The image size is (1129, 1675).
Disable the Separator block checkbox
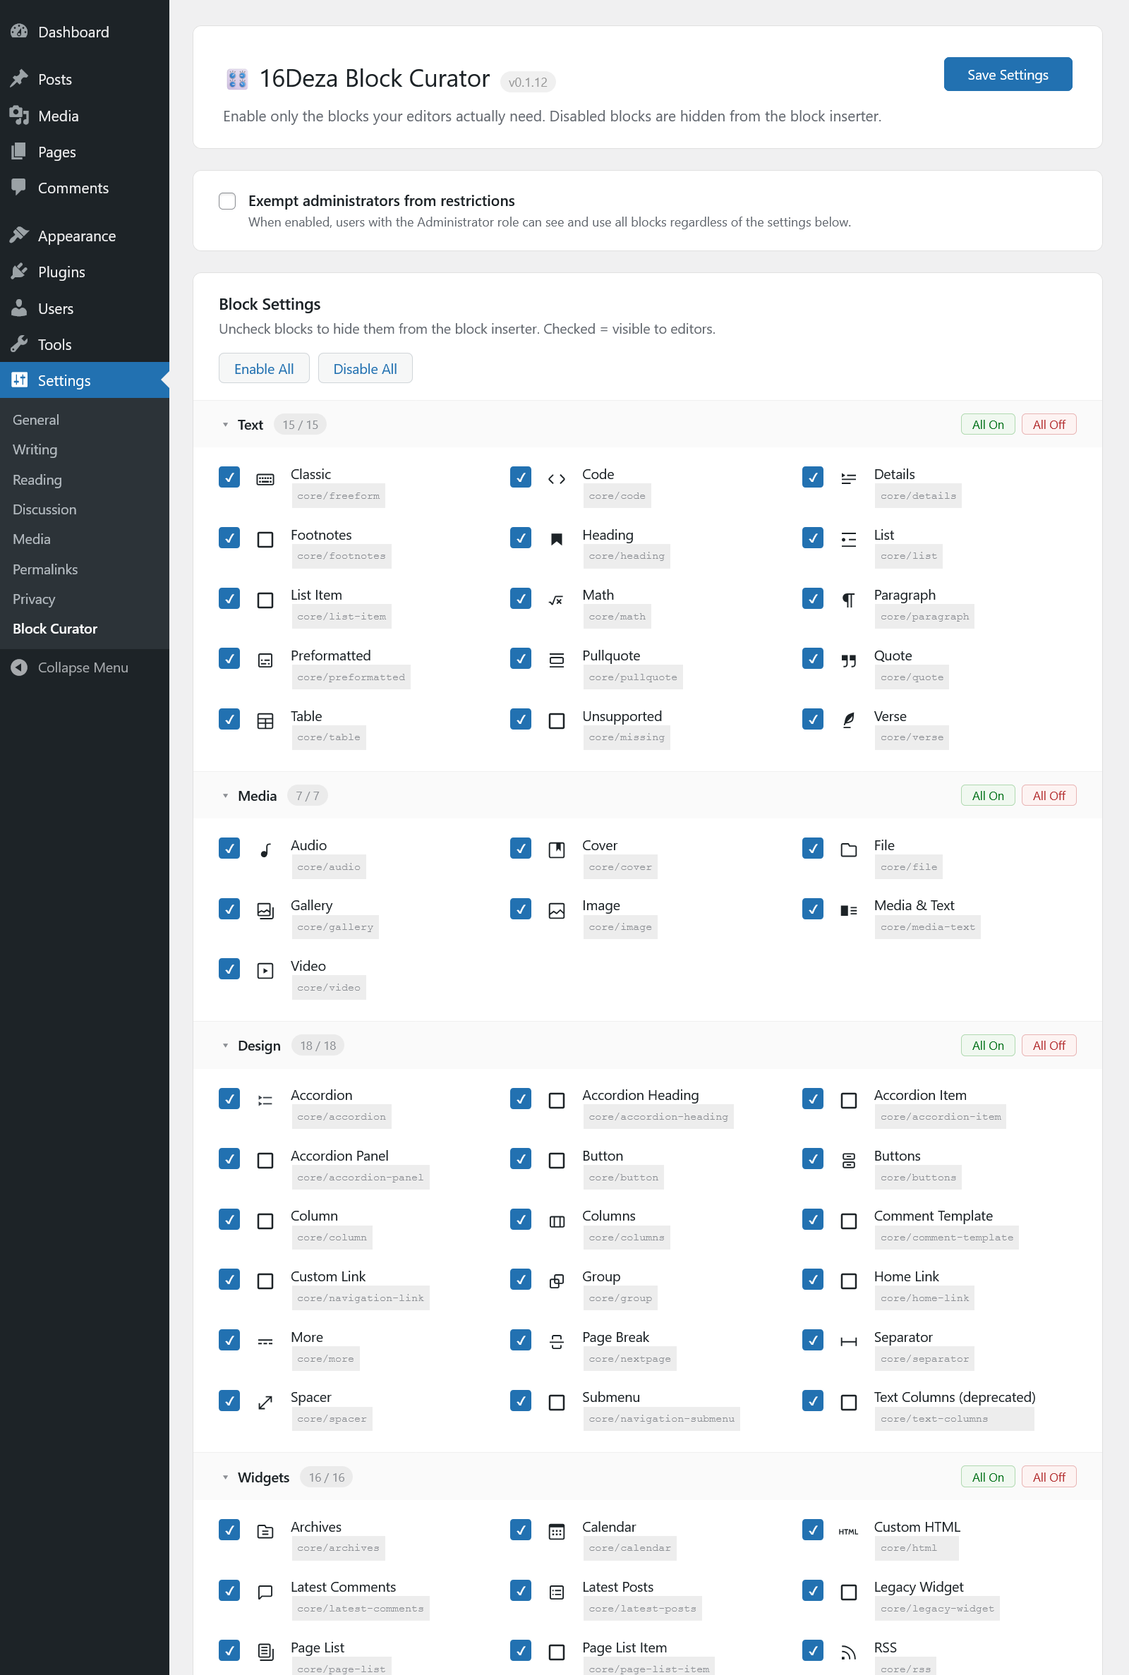point(813,1340)
